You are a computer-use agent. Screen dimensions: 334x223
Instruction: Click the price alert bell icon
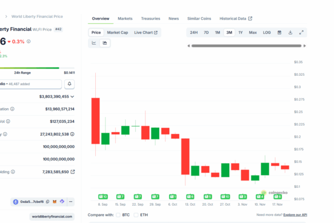[x=70, y=84]
